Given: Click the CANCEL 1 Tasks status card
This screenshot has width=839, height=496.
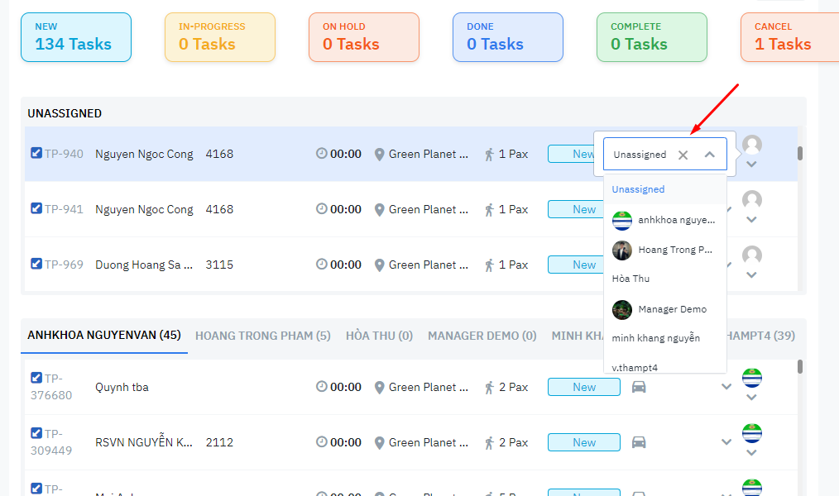Looking at the screenshot, I should point(789,37).
